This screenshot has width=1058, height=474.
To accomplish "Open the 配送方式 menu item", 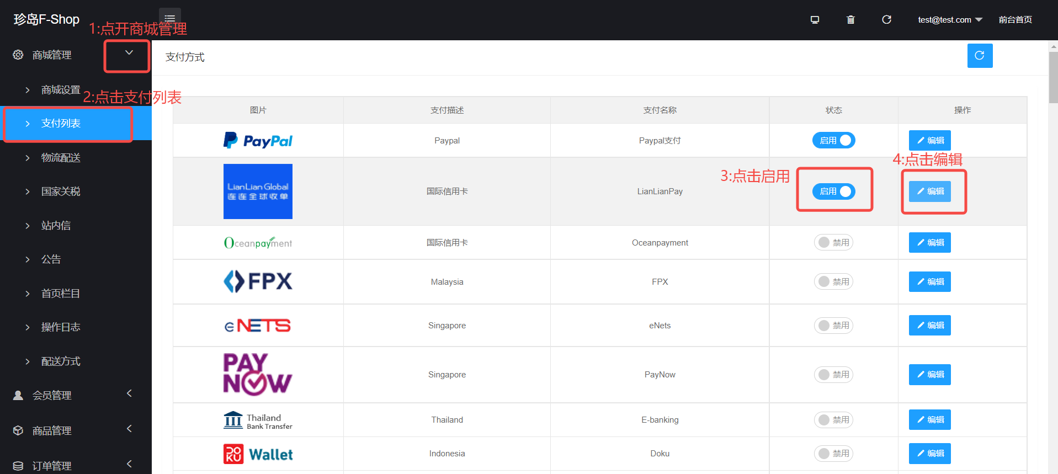I will (x=76, y=361).
